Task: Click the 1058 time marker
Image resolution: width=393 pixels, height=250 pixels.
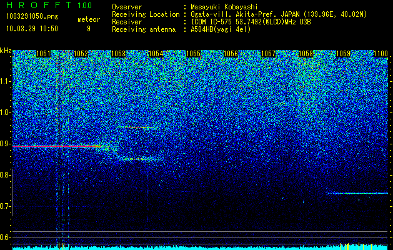Action: pyautogui.click(x=306, y=54)
